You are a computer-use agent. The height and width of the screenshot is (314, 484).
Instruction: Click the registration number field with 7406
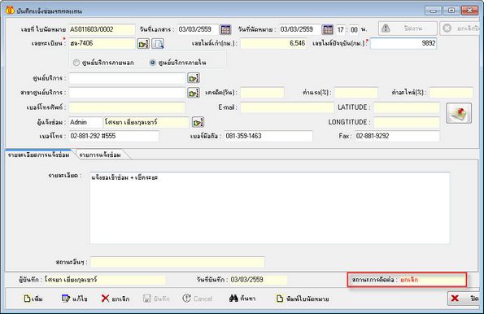tap(102, 44)
